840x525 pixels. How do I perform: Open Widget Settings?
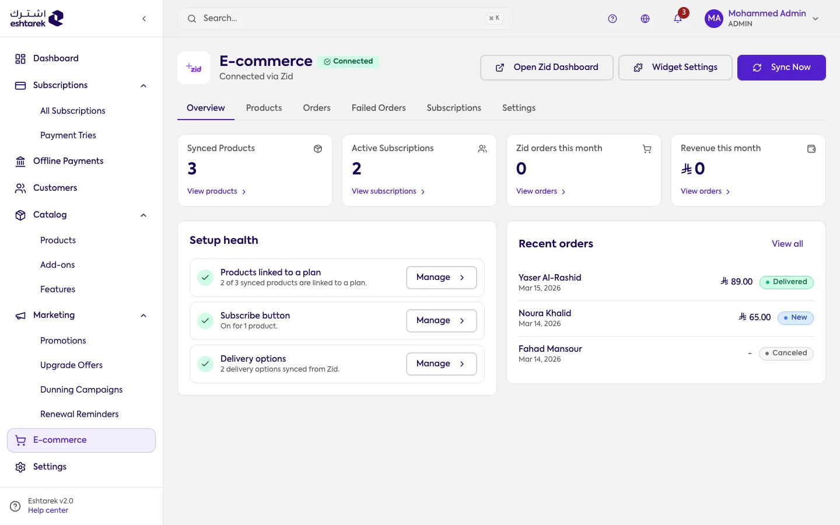675,68
